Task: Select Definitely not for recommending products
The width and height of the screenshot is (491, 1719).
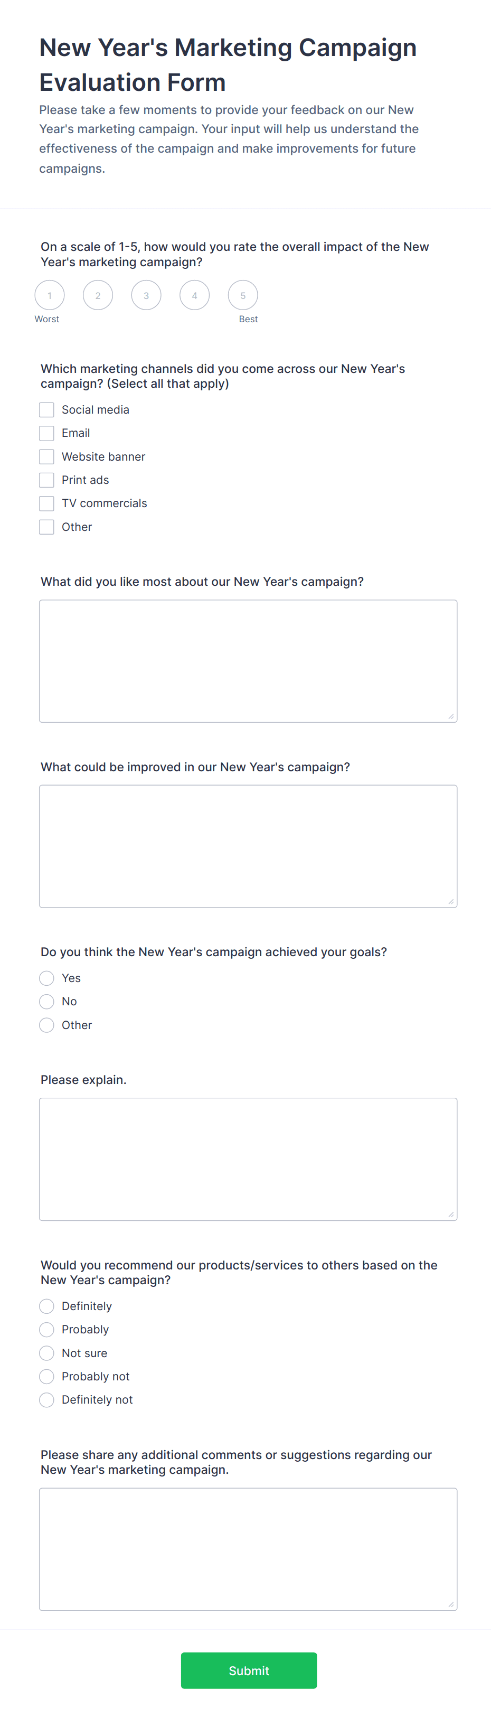Action: [x=46, y=1399]
